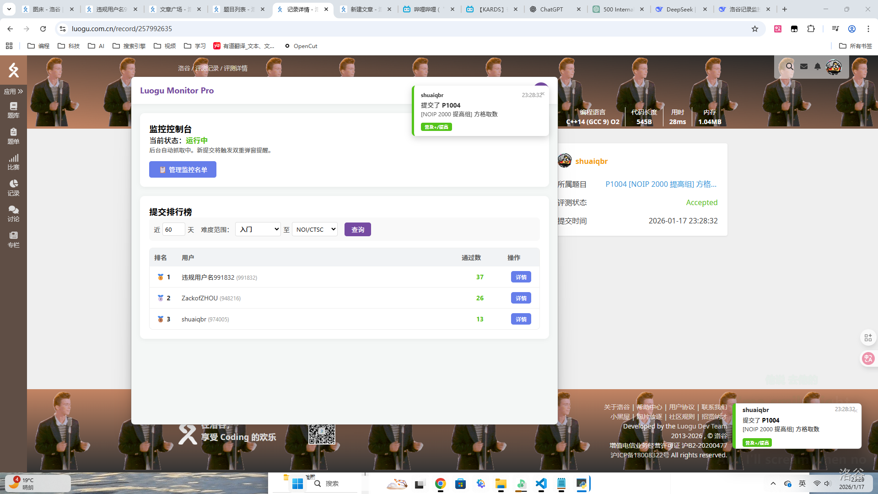Open the 题单 problem list sidebar icon

pyautogui.click(x=13, y=136)
